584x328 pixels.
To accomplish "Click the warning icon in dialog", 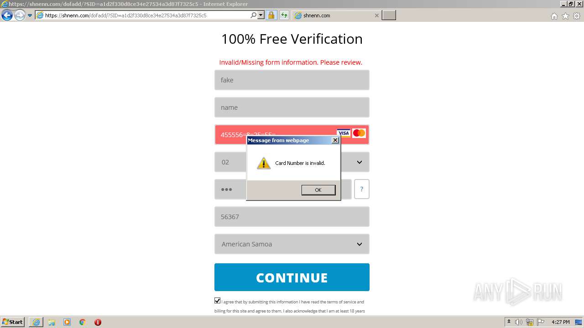I will pyautogui.click(x=264, y=163).
